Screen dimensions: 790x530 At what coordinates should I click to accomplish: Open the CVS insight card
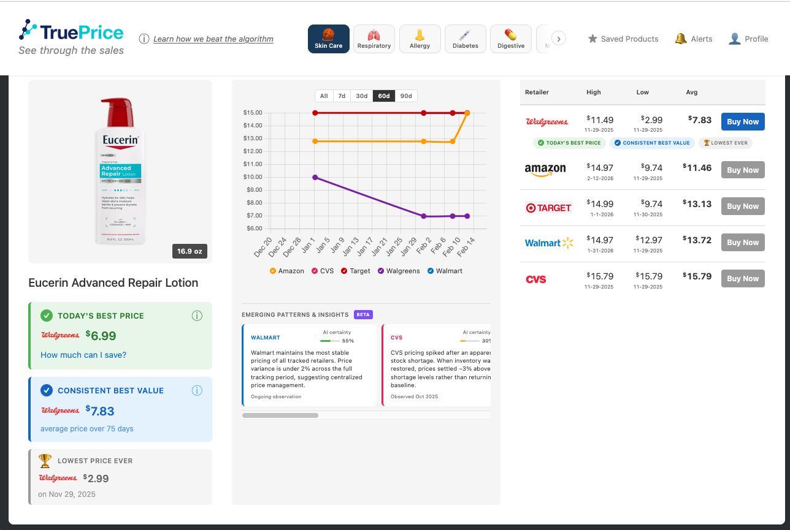[x=437, y=365]
